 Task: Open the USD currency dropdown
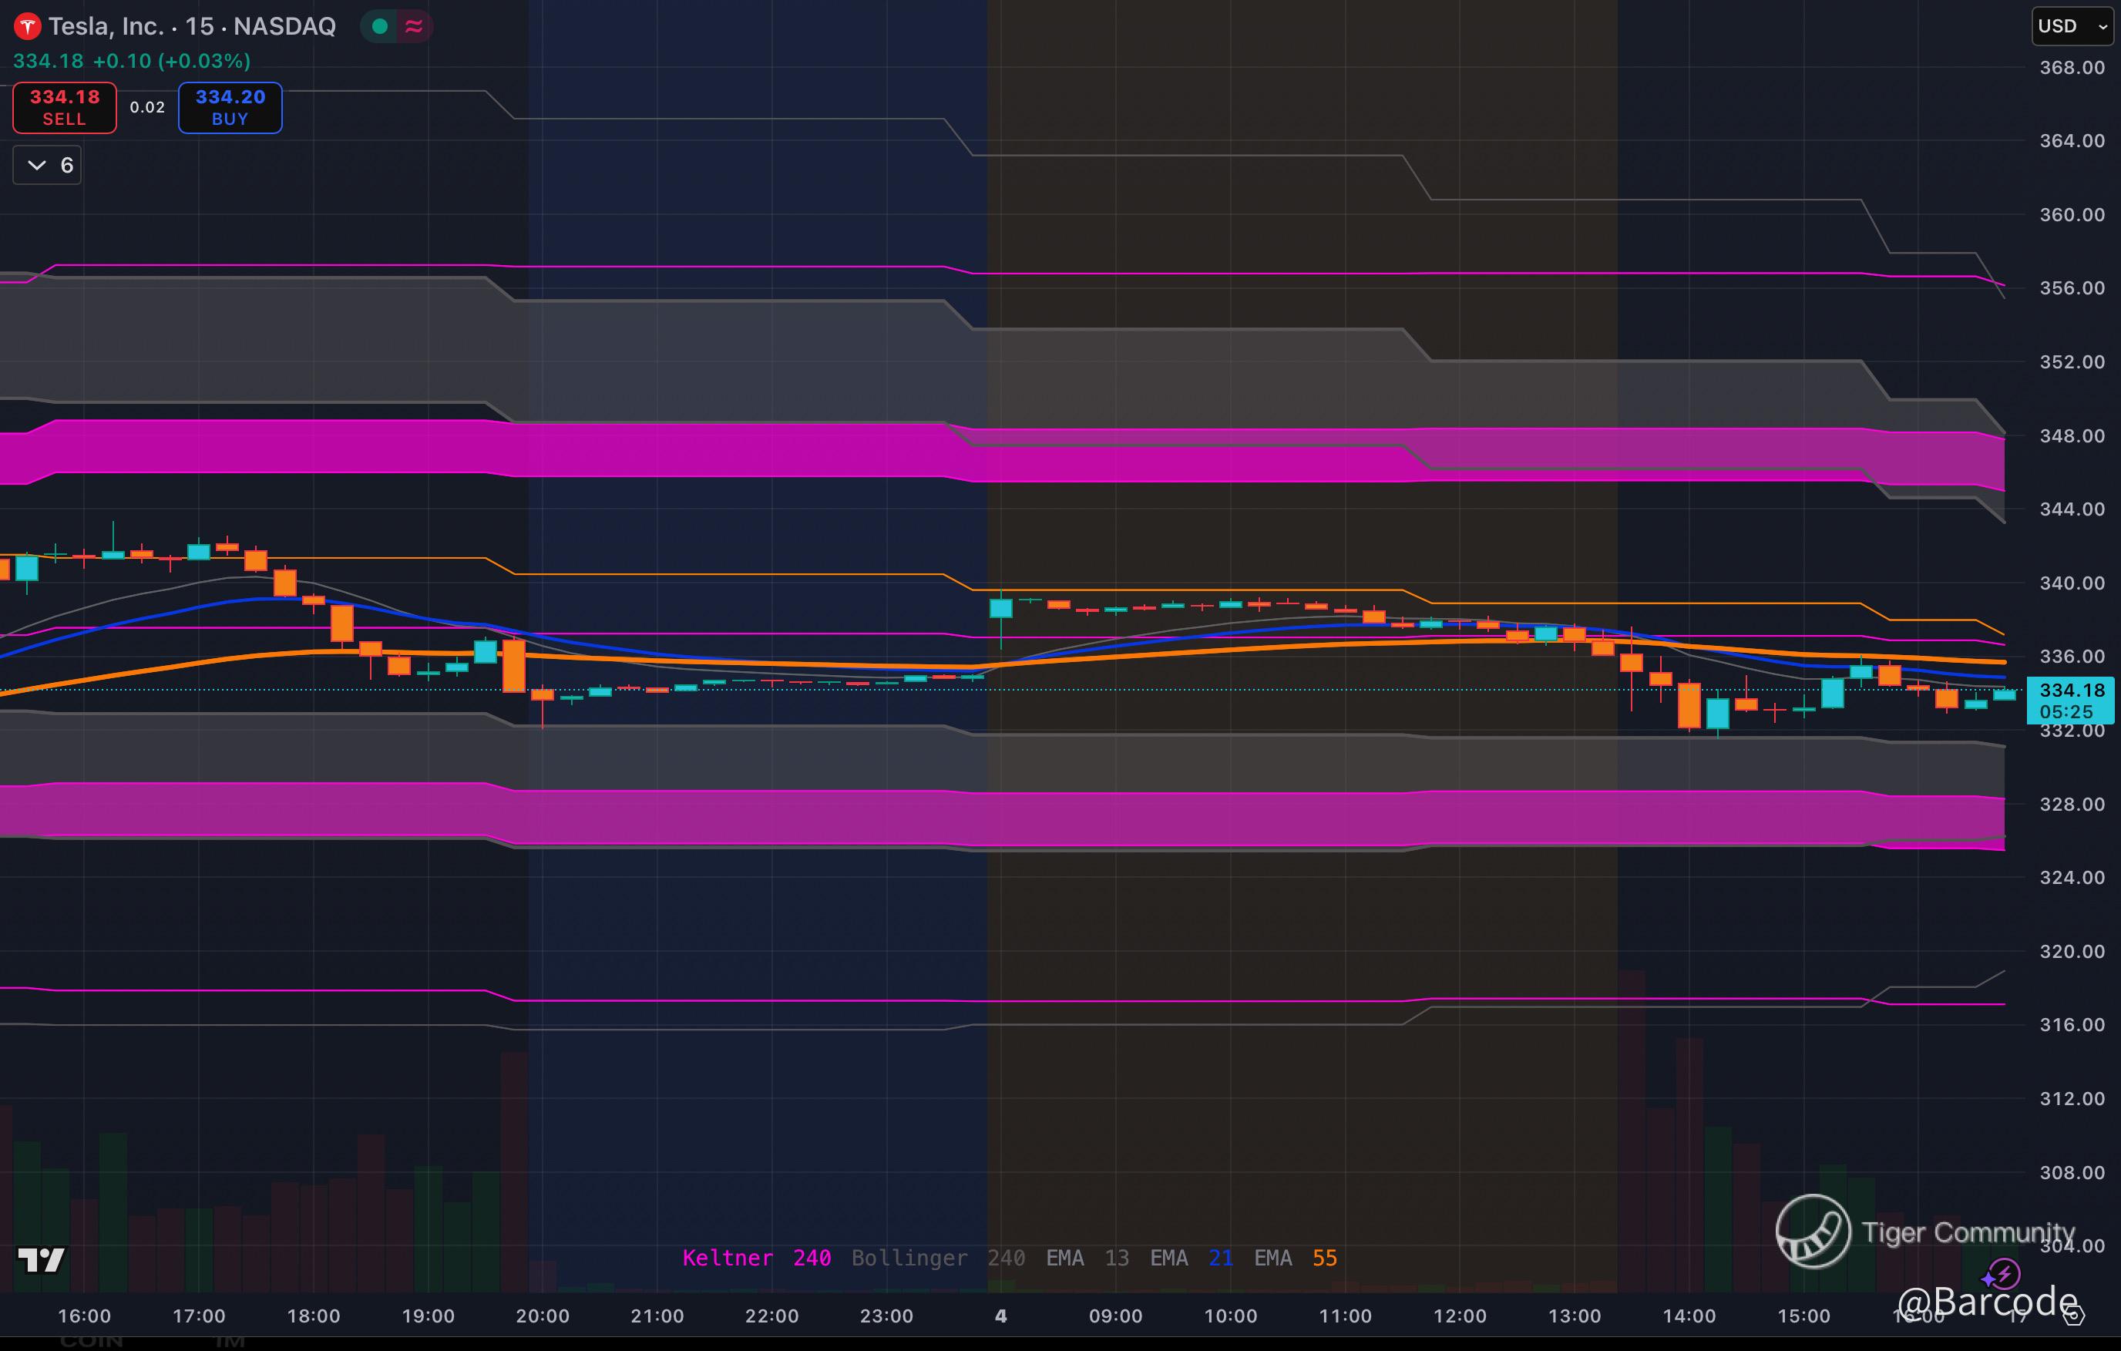pos(2072,26)
